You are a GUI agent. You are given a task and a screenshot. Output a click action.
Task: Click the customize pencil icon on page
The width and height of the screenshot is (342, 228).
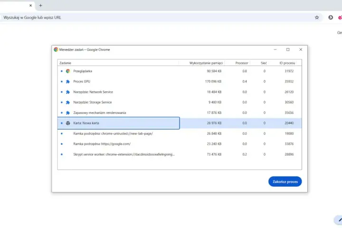coord(339,220)
